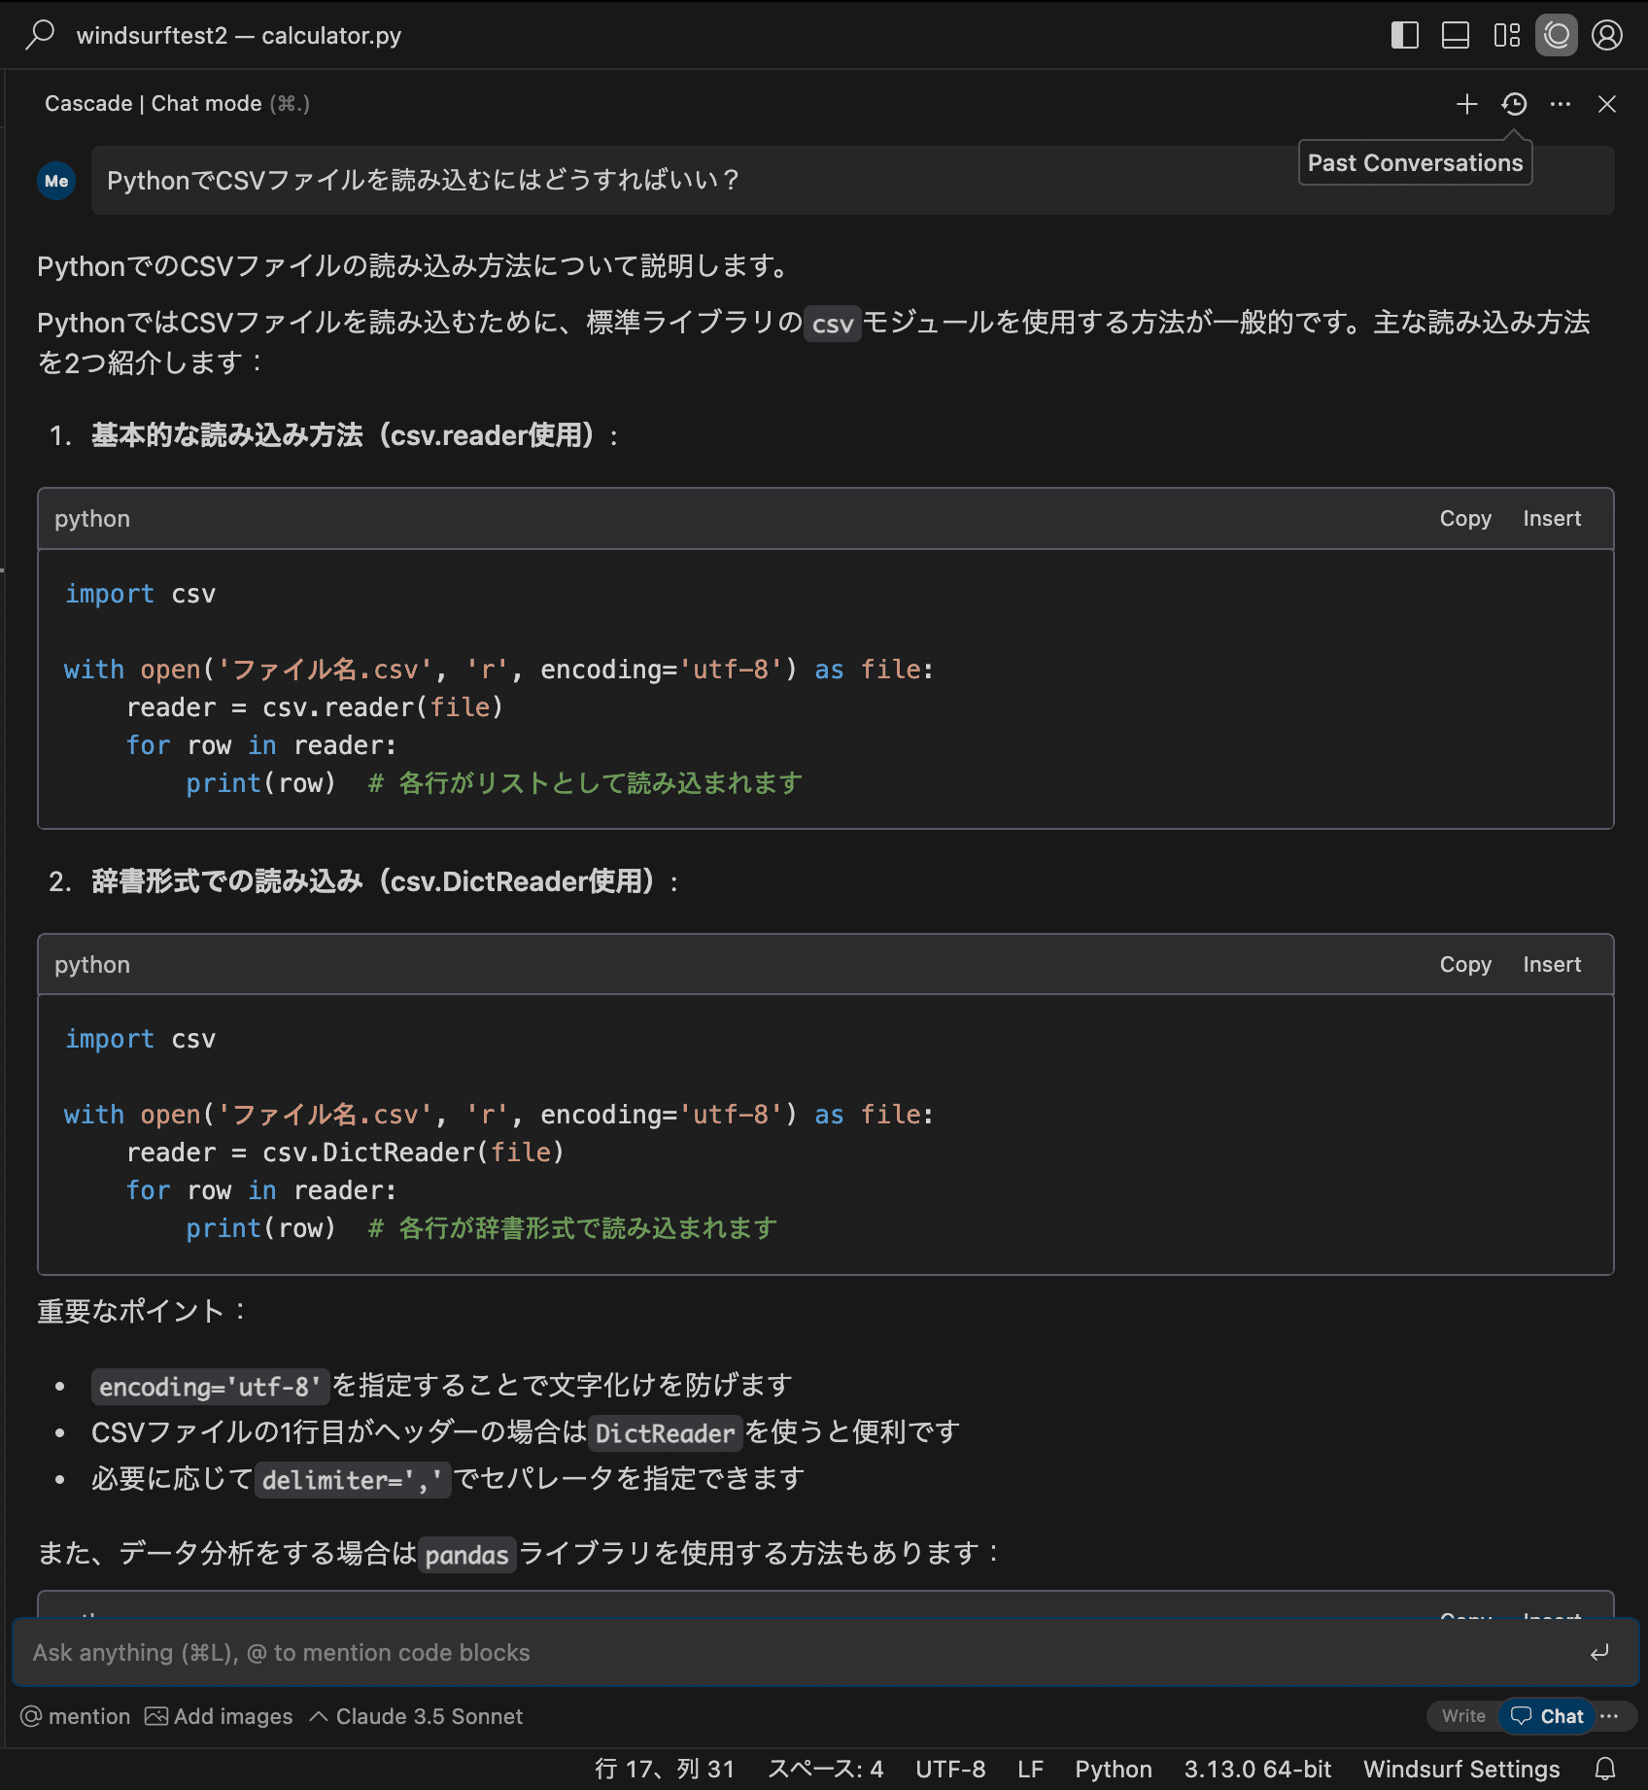Toggle the bottom panel layout icon

(x=1455, y=36)
